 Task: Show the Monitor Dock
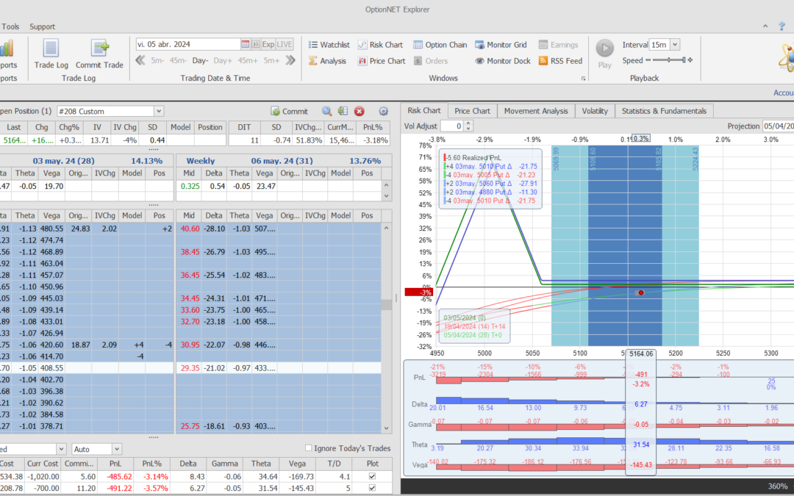click(x=502, y=61)
